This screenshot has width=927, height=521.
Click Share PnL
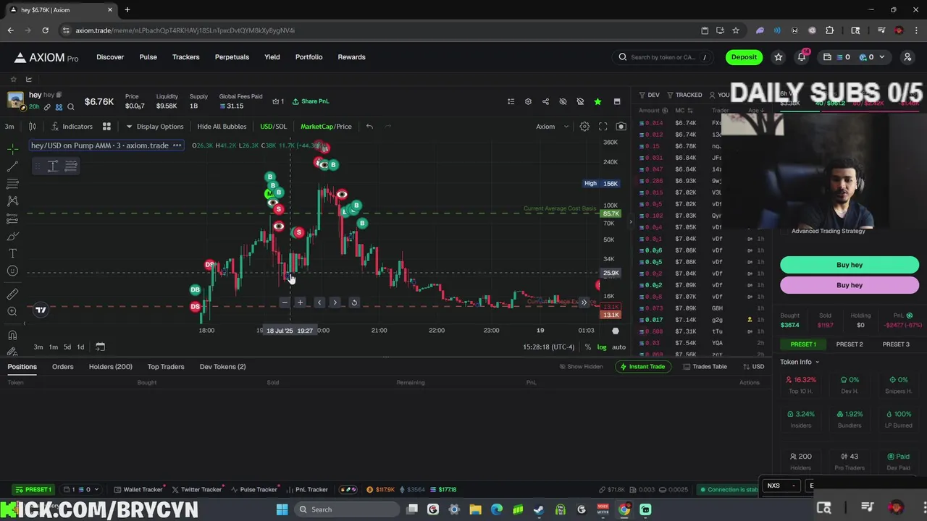click(x=310, y=101)
